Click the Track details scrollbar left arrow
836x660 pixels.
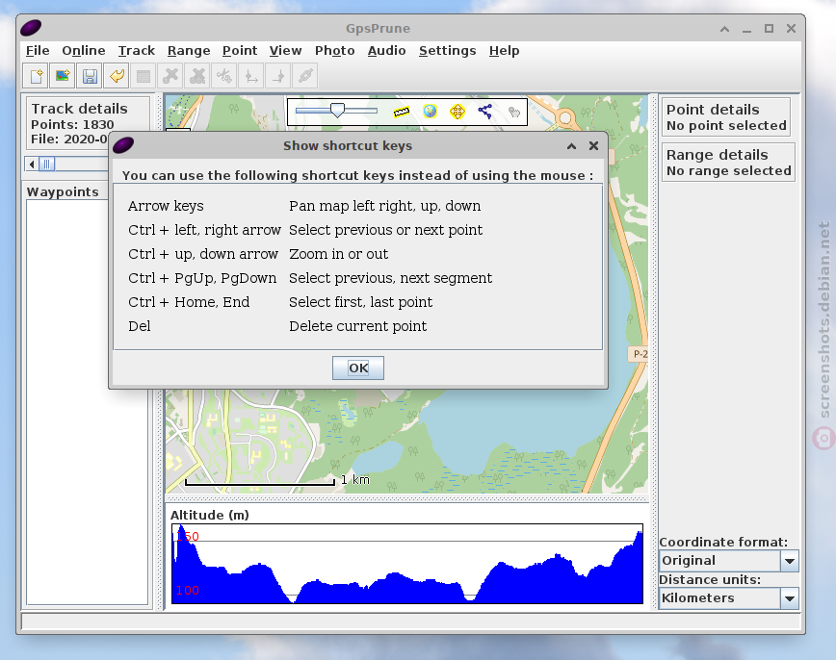click(x=32, y=165)
